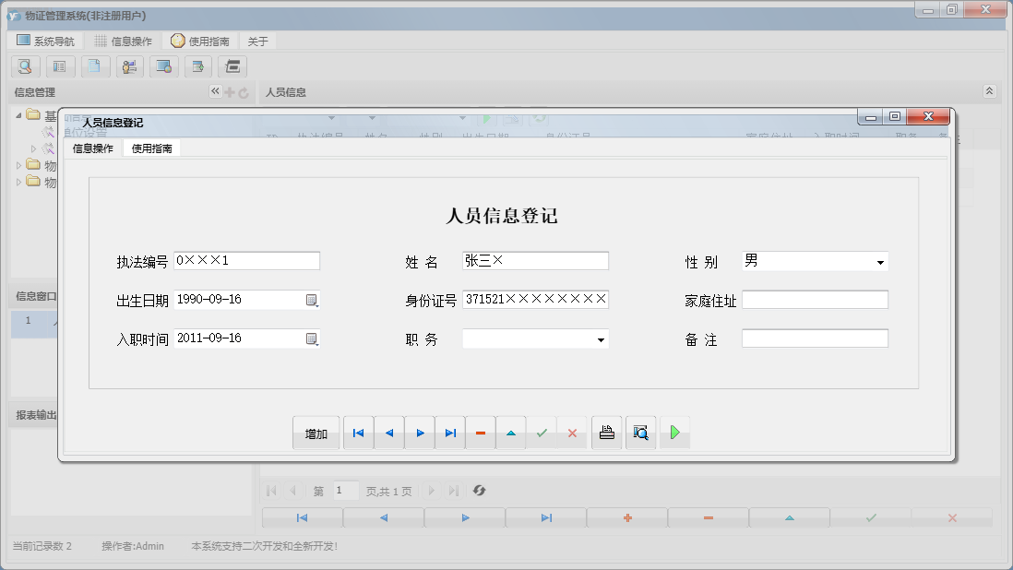This screenshot has height=570, width=1013.
Task: Jump to last record in the dialog
Action: tap(450, 433)
